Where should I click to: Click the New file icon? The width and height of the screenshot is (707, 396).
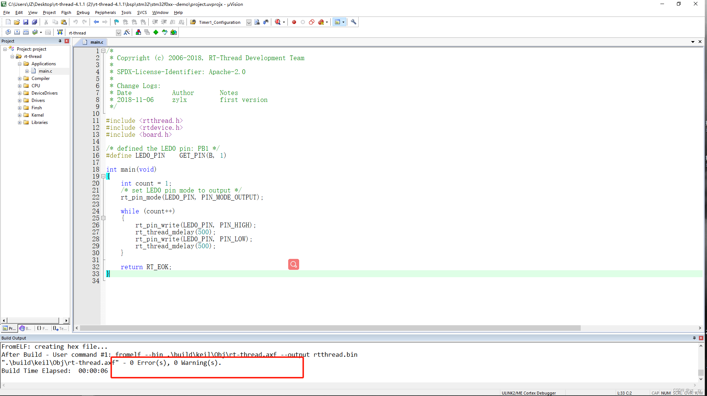8,22
